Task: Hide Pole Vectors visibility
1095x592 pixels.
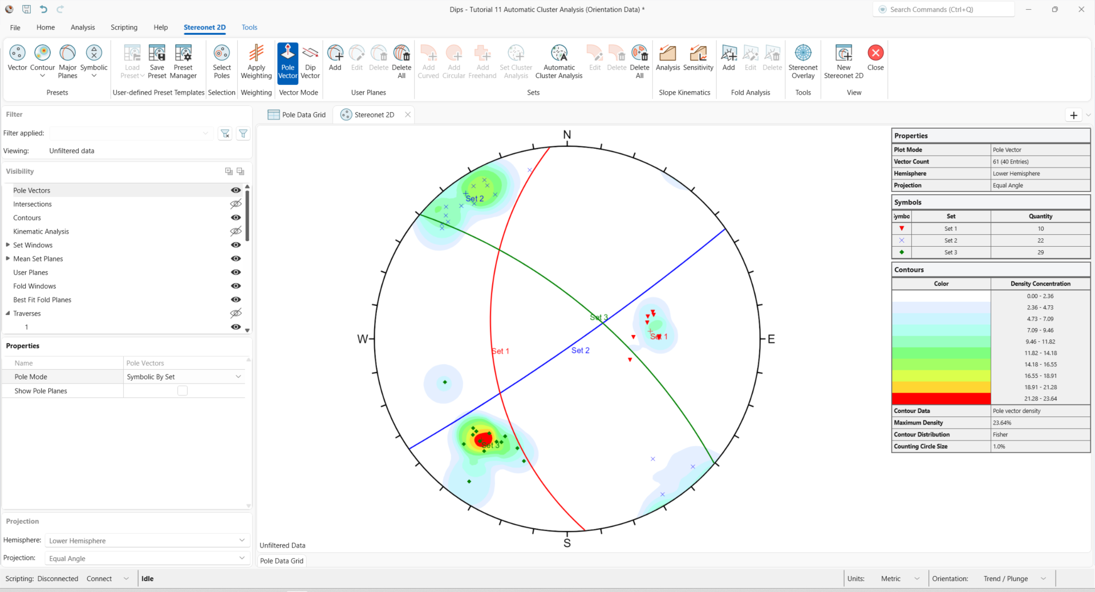Action: (x=236, y=190)
